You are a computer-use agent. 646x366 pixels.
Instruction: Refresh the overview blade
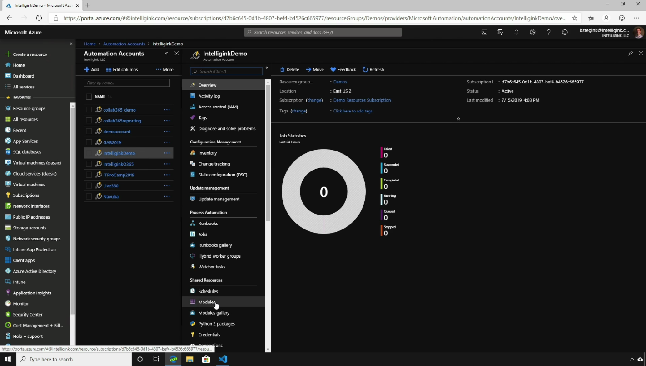click(x=373, y=70)
